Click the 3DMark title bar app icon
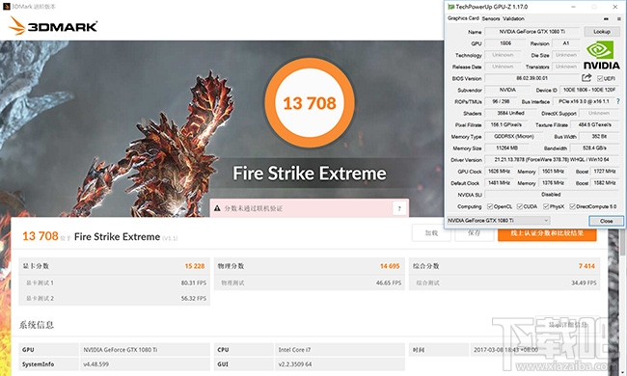This screenshot has width=627, height=376. pos(6,7)
